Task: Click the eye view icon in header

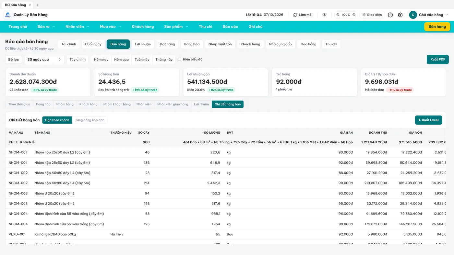Action: tap(324, 15)
